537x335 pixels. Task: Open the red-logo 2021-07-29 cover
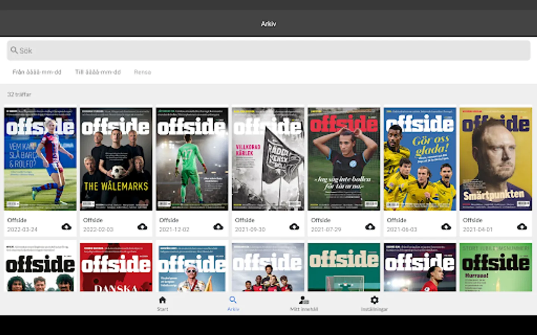[344, 159]
